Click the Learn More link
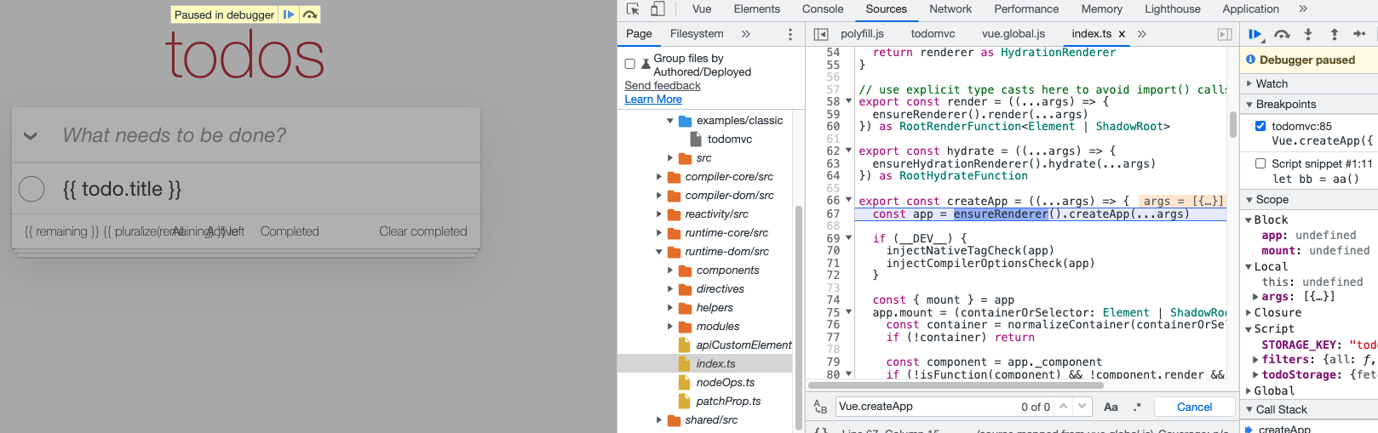The height and width of the screenshot is (433, 1378). point(653,100)
